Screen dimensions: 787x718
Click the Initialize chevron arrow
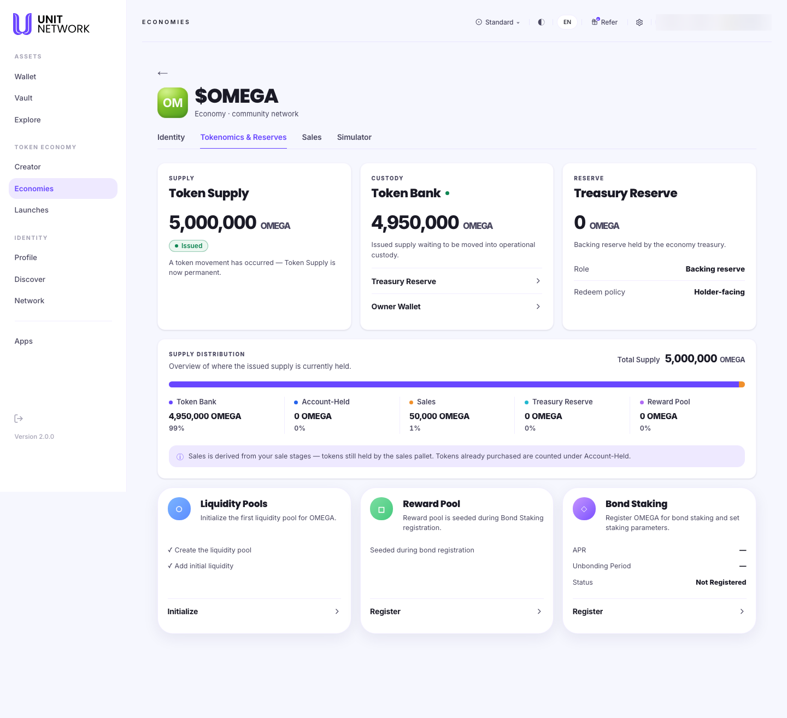click(337, 611)
